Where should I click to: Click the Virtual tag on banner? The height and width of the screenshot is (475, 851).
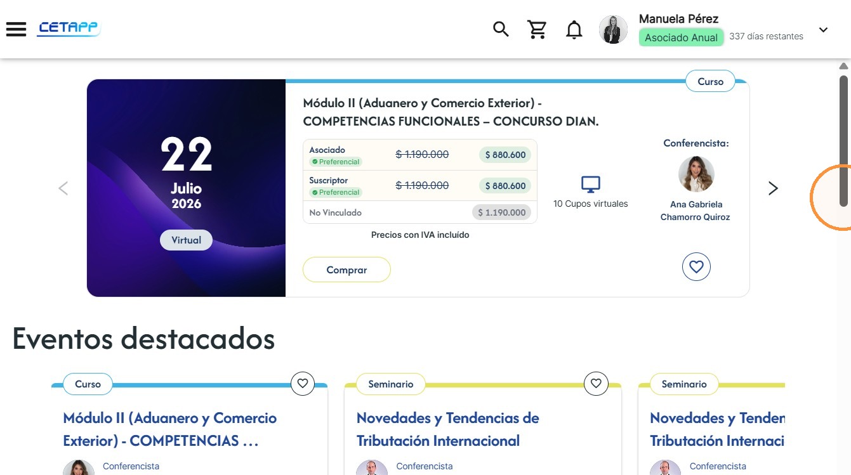coord(186,240)
